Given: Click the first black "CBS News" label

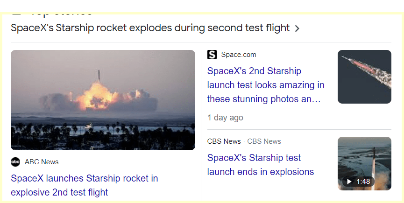Looking at the screenshot, I should pos(224,141).
